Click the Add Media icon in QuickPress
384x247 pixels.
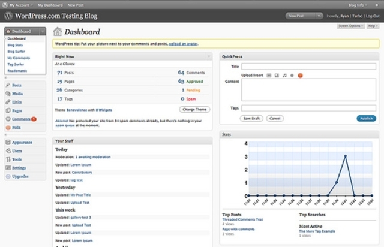point(292,76)
